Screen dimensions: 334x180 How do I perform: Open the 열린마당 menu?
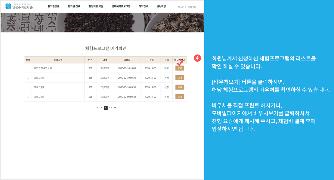[x=161, y=6]
